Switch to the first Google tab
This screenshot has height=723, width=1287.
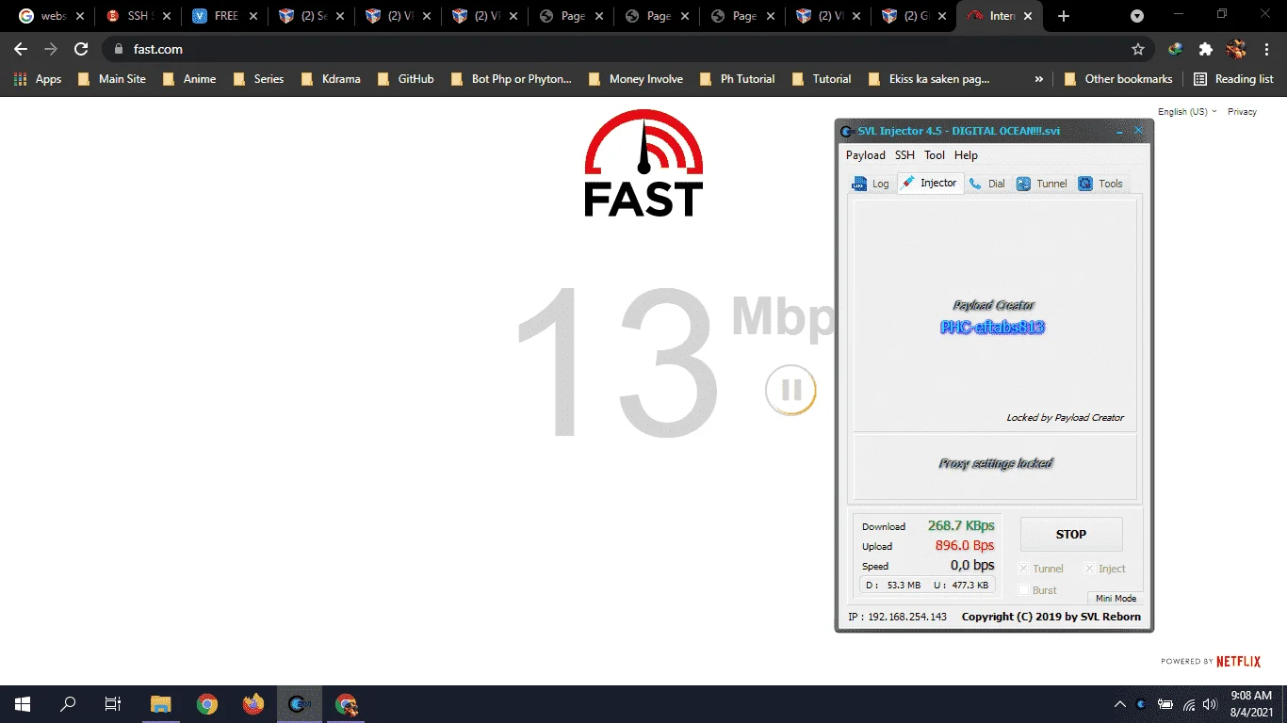pyautogui.click(x=51, y=16)
